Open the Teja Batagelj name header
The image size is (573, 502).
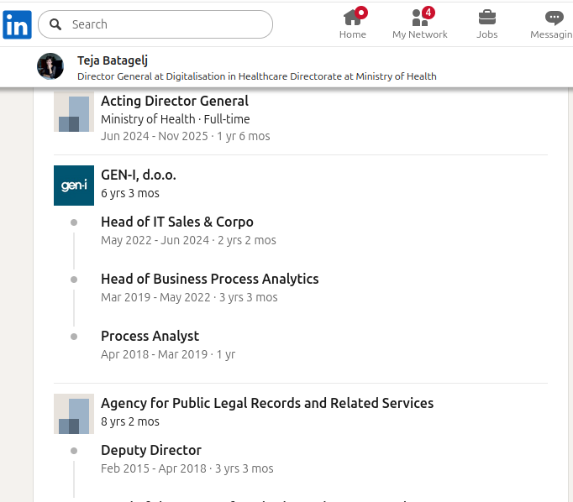coord(113,60)
